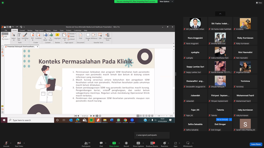Screen dimensions: 264x148
Task: Switch to the Forms ribbon tab
Action: [48, 30]
